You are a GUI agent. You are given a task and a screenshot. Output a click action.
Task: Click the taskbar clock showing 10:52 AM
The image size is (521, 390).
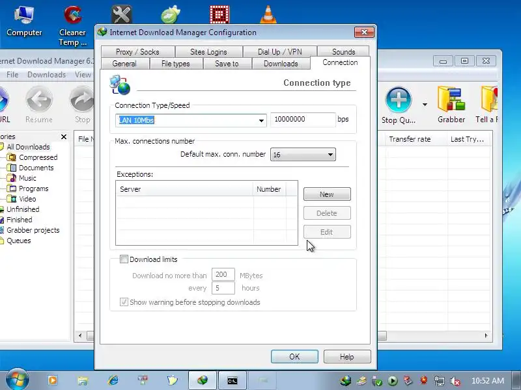click(488, 381)
